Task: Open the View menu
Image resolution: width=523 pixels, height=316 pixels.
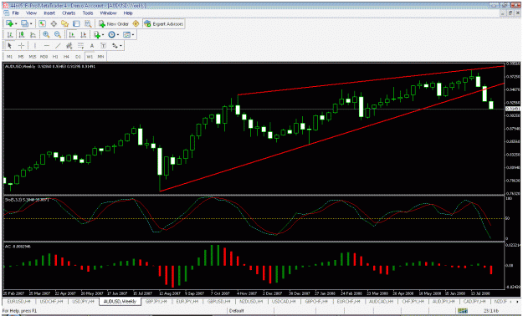Action: point(31,13)
